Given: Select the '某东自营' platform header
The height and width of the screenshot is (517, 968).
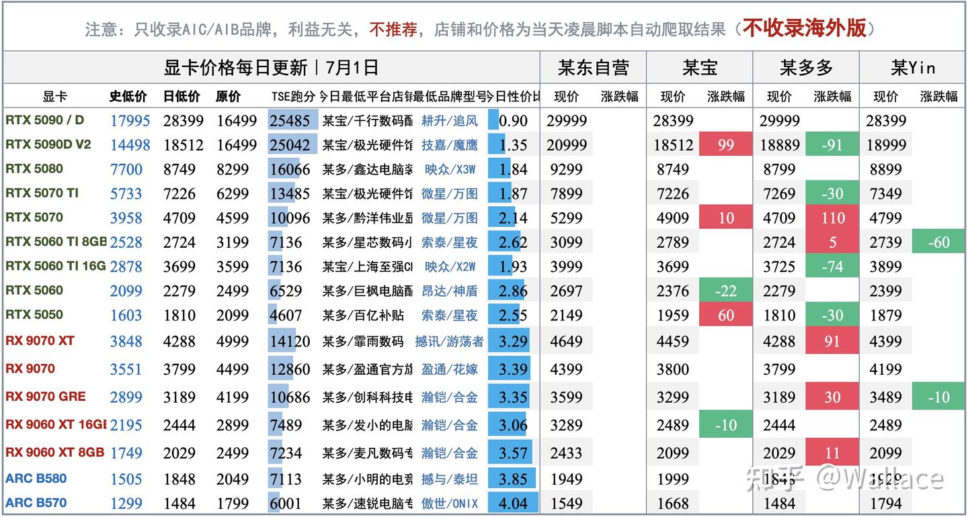Looking at the screenshot, I should click(593, 67).
